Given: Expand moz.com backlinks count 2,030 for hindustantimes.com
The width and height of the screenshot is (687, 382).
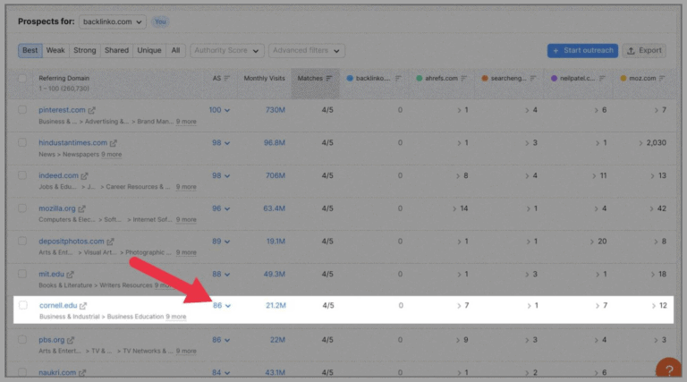Looking at the screenshot, I should tap(652, 143).
